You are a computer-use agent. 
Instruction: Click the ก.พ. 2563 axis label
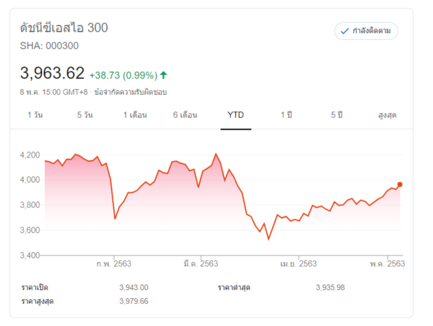(114, 263)
